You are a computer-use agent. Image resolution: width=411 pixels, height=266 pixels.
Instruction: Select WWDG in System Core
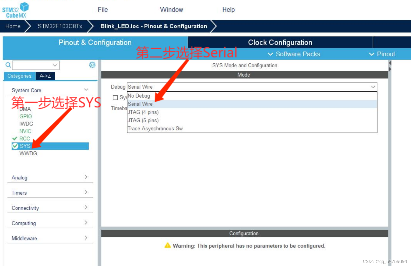coord(28,153)
